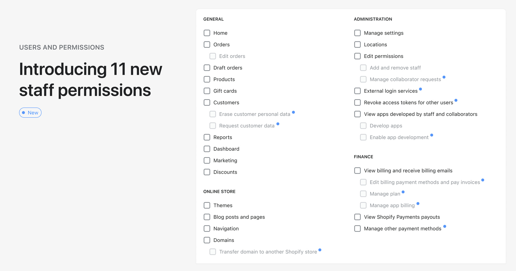Check the Draft orders permission

(x=207, y=68)
